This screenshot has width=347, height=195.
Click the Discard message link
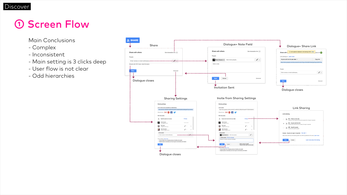point(230,137)
